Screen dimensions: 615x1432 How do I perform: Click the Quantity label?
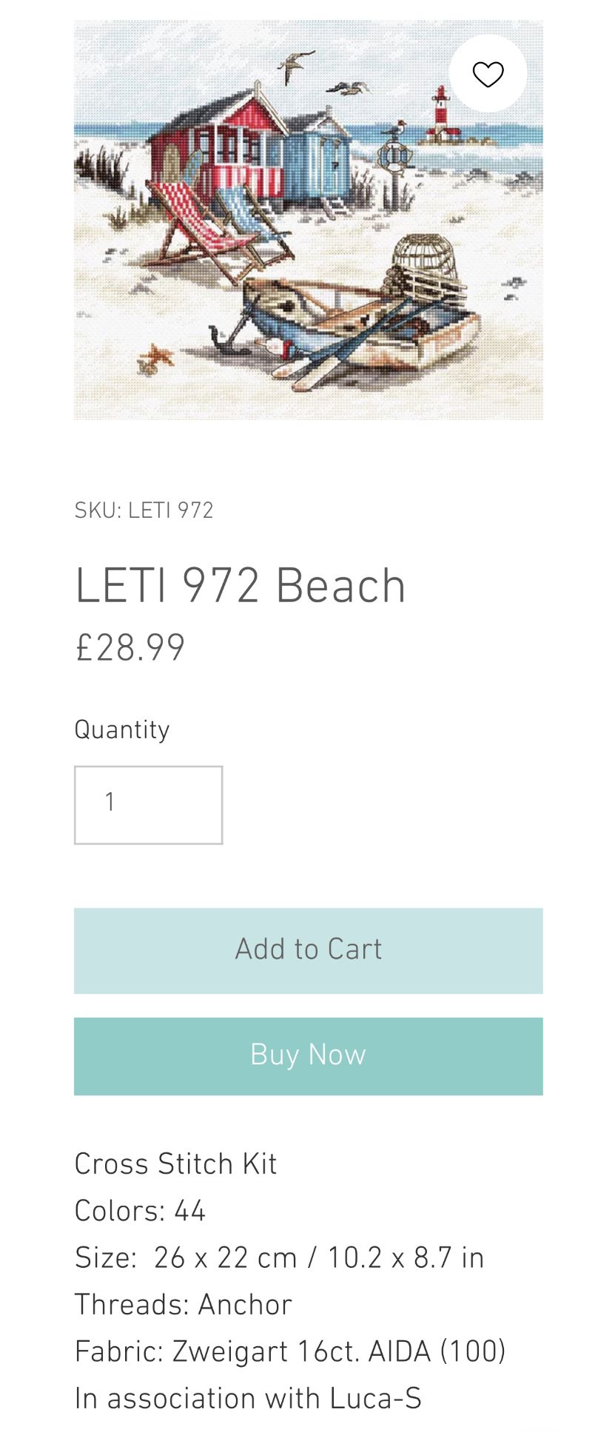click(x=122, y=730)
